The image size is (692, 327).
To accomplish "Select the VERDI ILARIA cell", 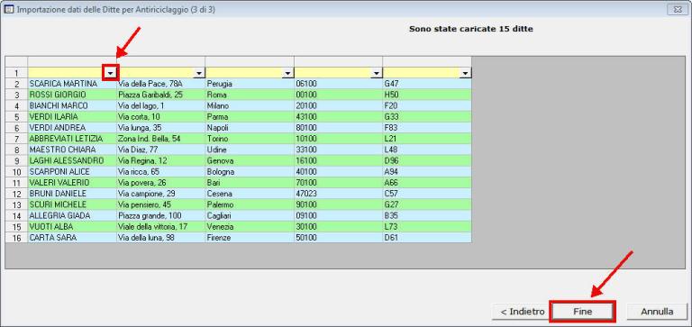I will 72,117.
